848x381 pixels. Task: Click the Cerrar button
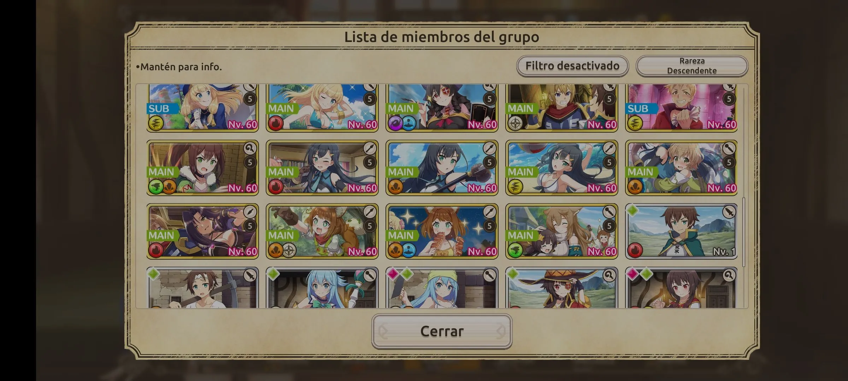pos(442,331)
